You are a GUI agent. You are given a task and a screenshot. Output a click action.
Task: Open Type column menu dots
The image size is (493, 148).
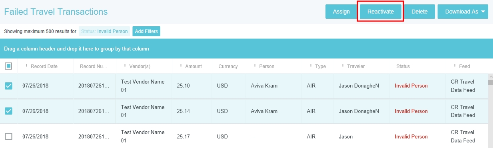point(311,66)
